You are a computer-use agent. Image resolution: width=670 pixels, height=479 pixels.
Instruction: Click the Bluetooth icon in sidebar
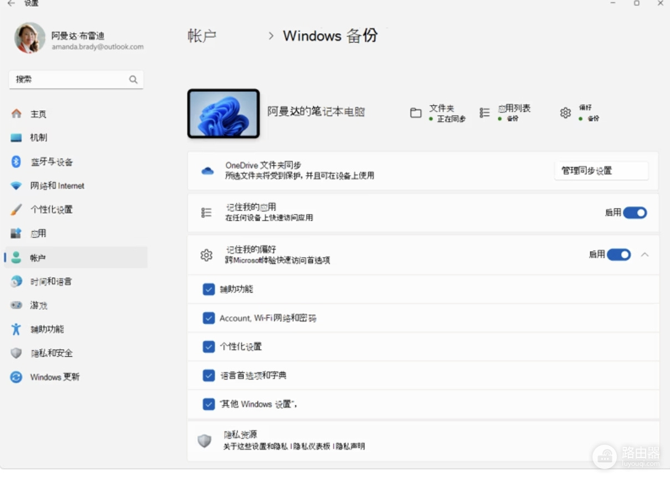coord(17,162)
